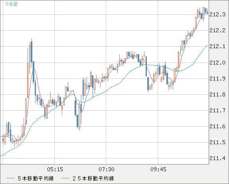The width and height of the screenshot is (229, 184).
Task: Click the 211.4 price axis label
Action: [x=217, y=158]
